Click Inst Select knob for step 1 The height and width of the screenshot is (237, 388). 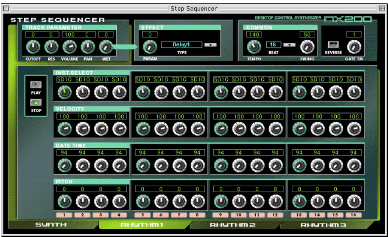[x=64, y=92]
